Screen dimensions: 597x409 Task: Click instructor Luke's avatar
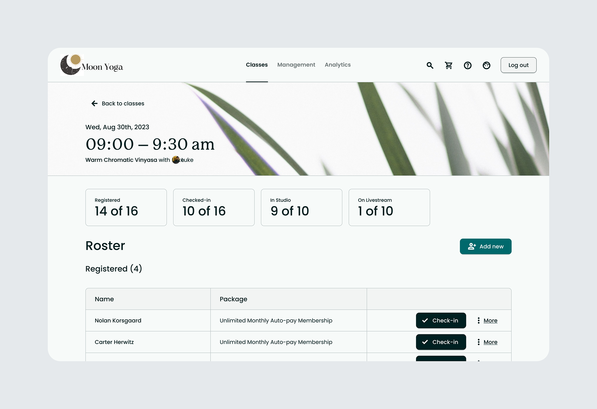(x=176, y=160)
